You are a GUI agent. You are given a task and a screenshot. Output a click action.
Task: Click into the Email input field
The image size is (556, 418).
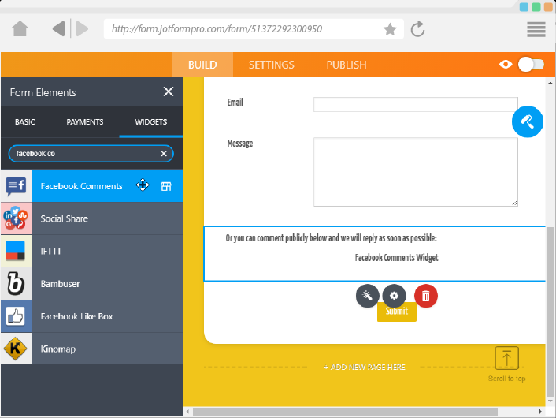pos(415,104)
